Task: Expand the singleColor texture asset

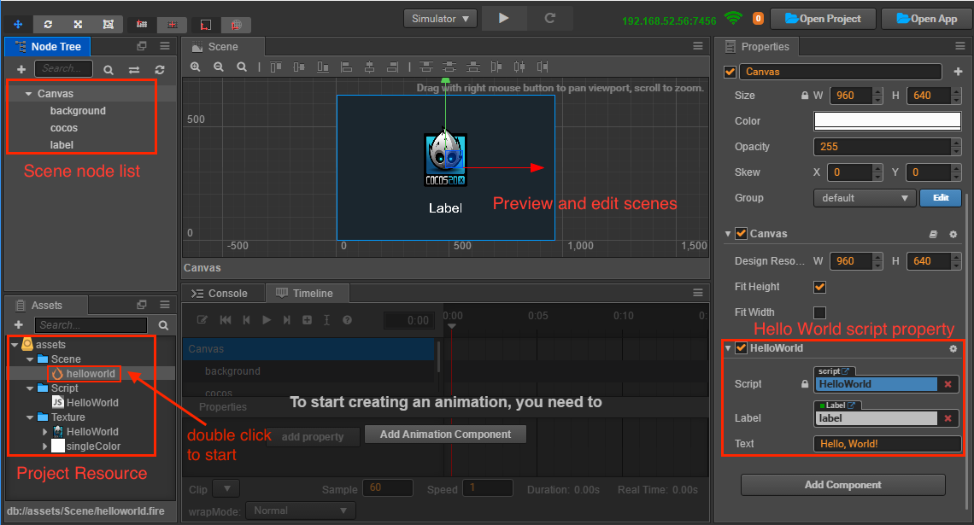Action: [44, 446]
